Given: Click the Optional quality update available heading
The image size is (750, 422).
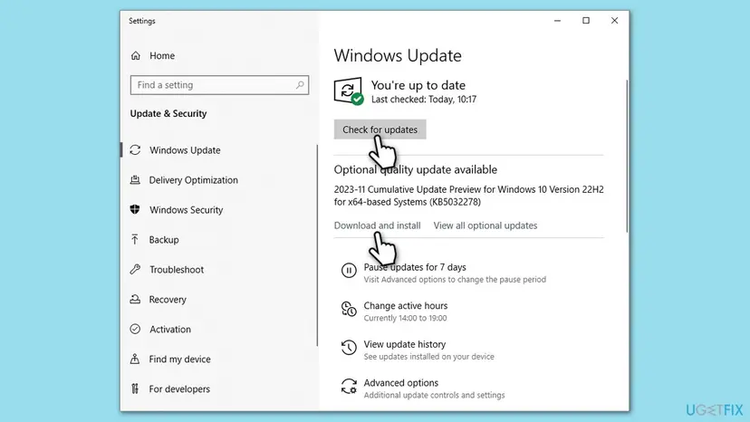Looking at the screenshot, I should [415, 169].
